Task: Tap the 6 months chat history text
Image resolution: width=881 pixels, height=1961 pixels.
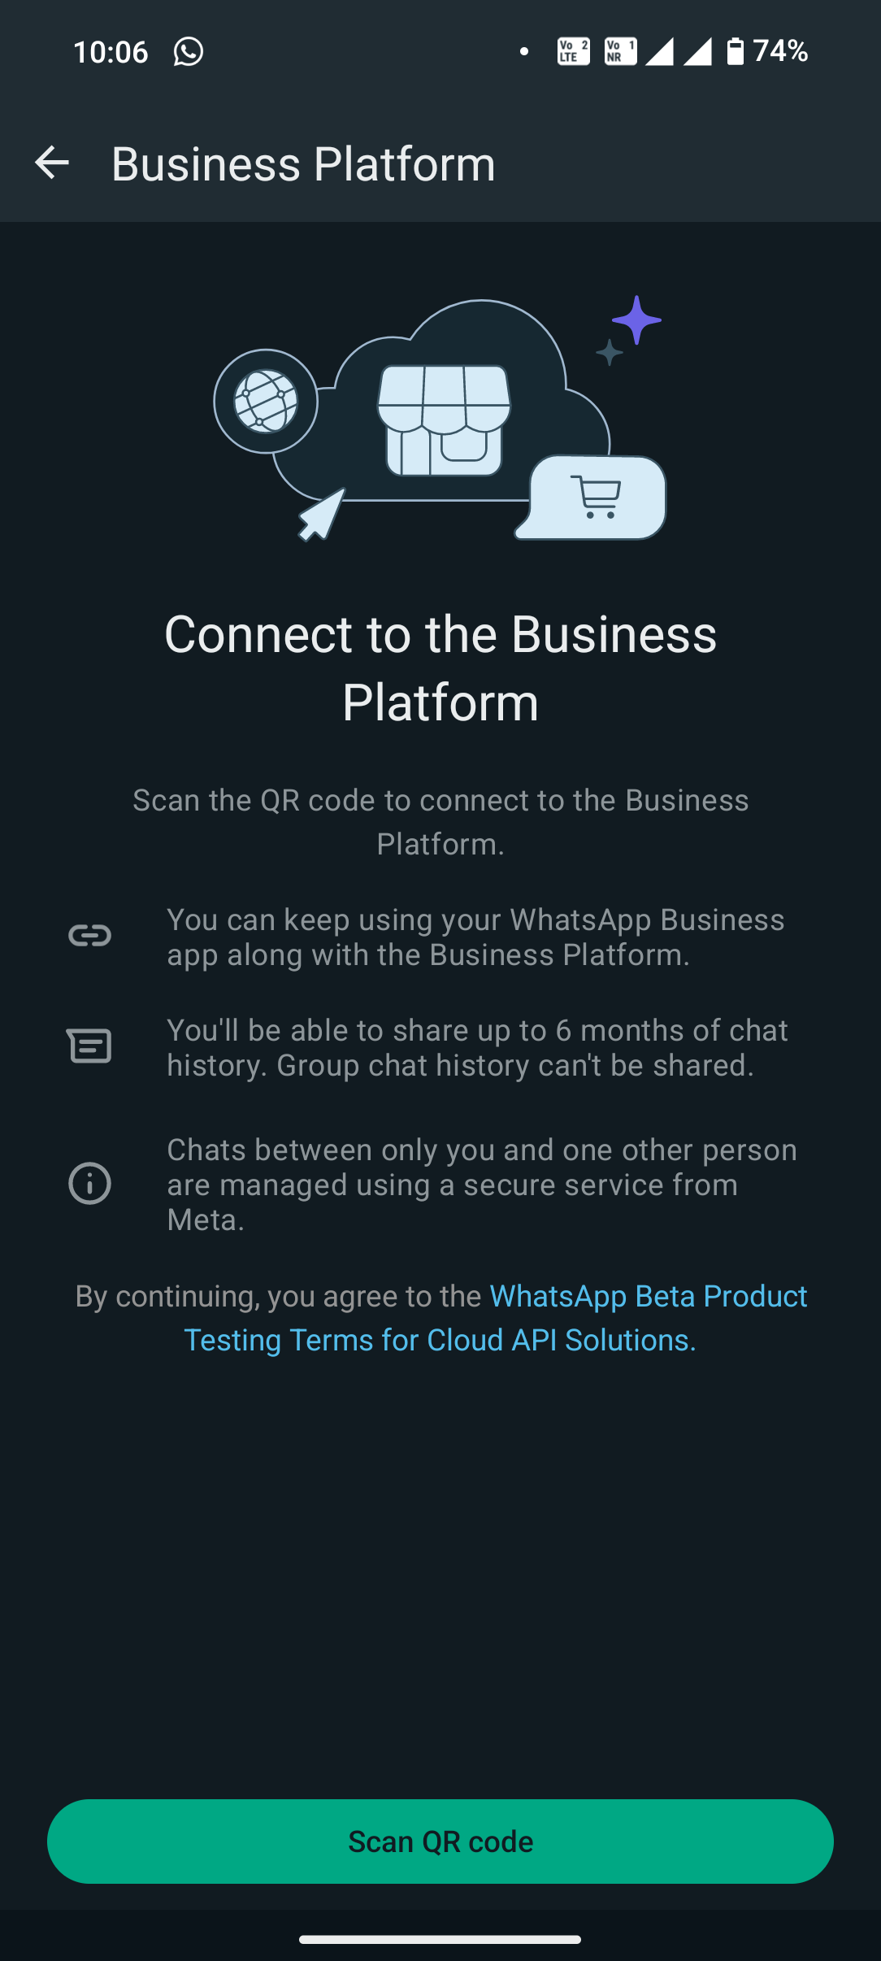Action: (x=477, y=1048)
